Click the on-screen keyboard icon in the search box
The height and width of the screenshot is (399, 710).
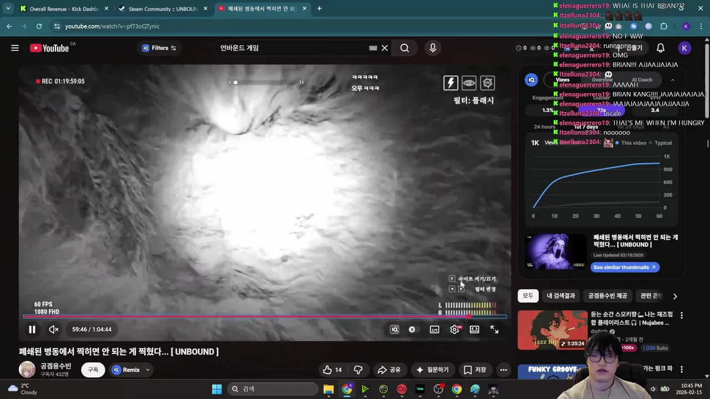pos(373,48)
